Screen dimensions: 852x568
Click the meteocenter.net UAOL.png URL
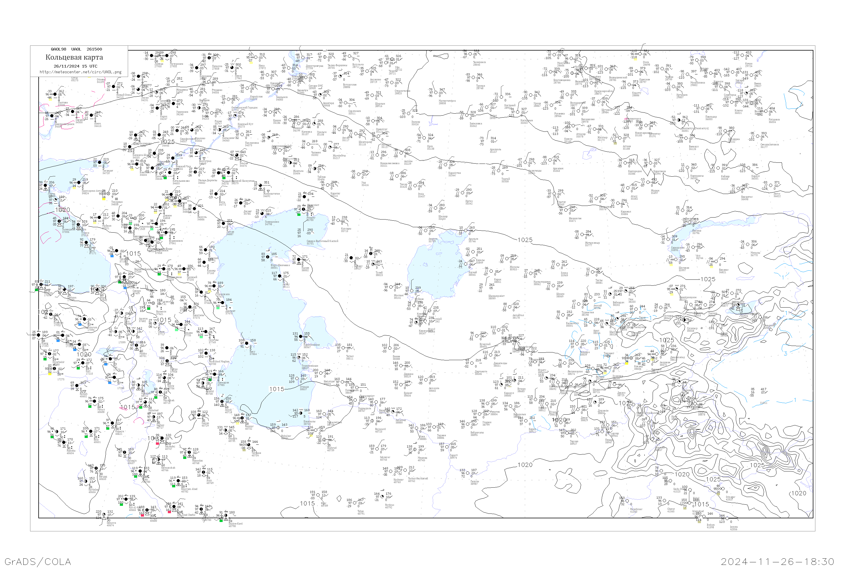[x=80, y=72]
